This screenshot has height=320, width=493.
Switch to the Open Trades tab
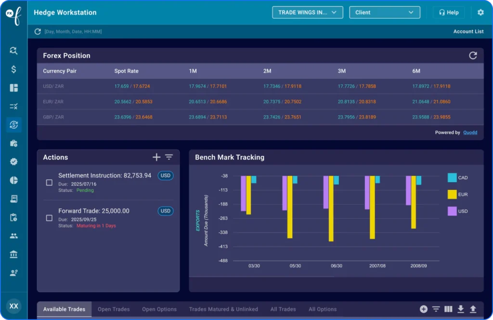114,309
